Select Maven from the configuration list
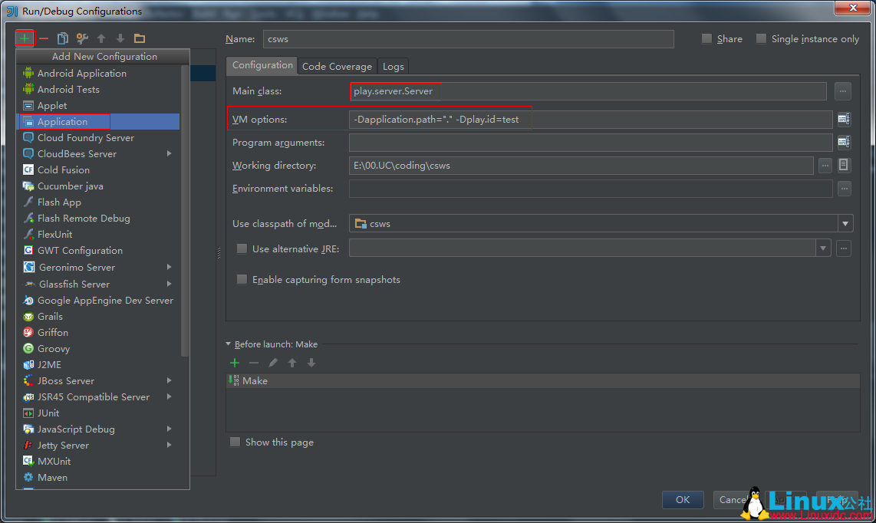This screenshot has height=523, width=876. pos(52,477)
